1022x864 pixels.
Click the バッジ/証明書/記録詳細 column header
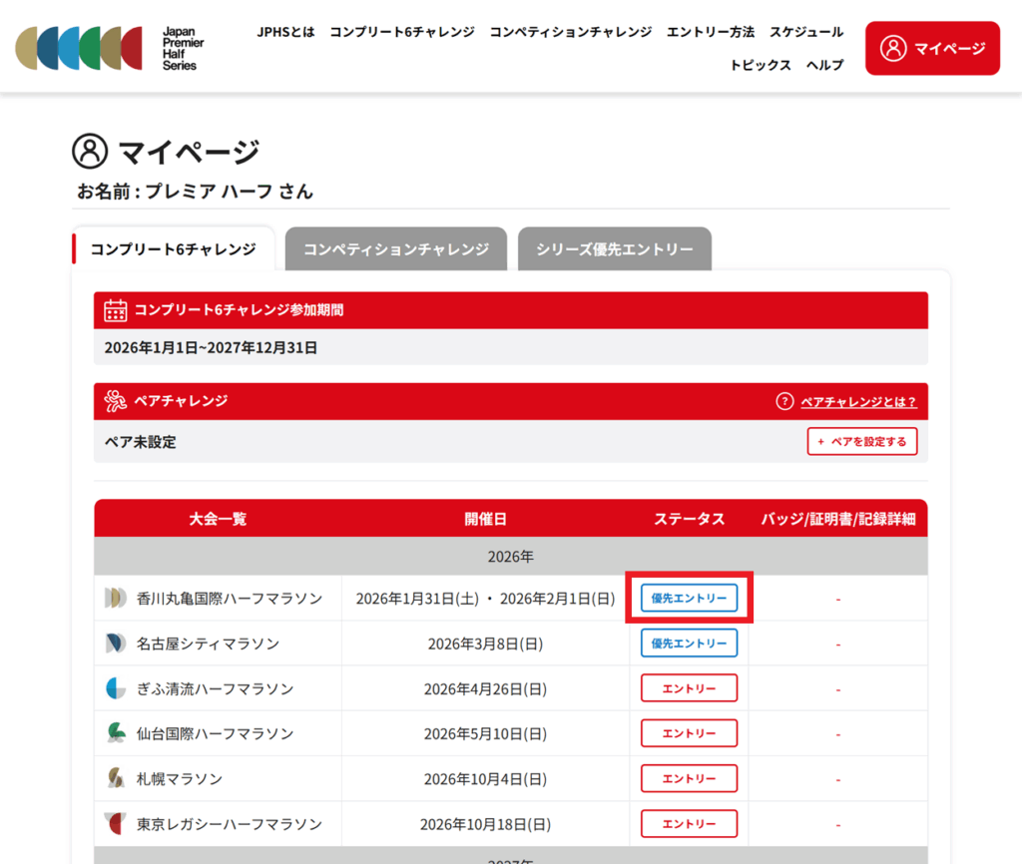click(838, 519)
